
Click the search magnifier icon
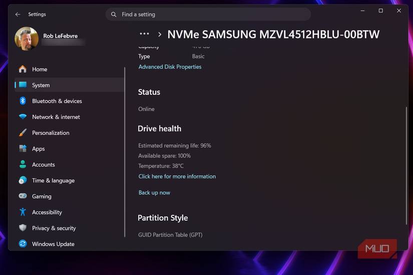114,14
